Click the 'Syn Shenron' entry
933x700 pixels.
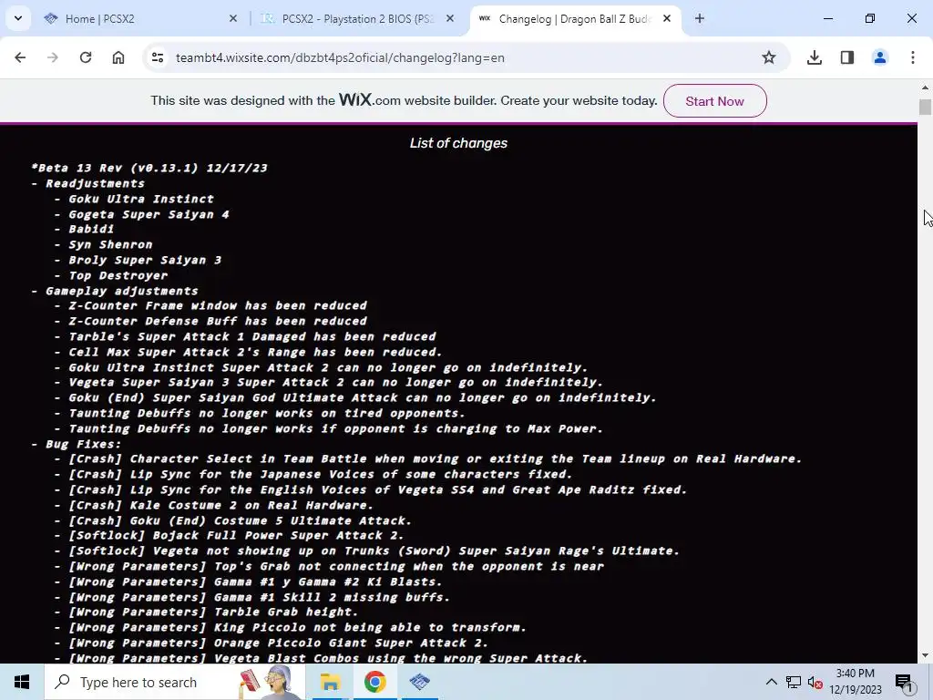coord(110,244)
